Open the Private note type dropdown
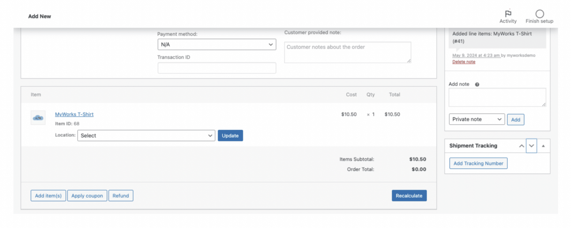The width and height of the screenshot is (571, 228). coord(477,119)
